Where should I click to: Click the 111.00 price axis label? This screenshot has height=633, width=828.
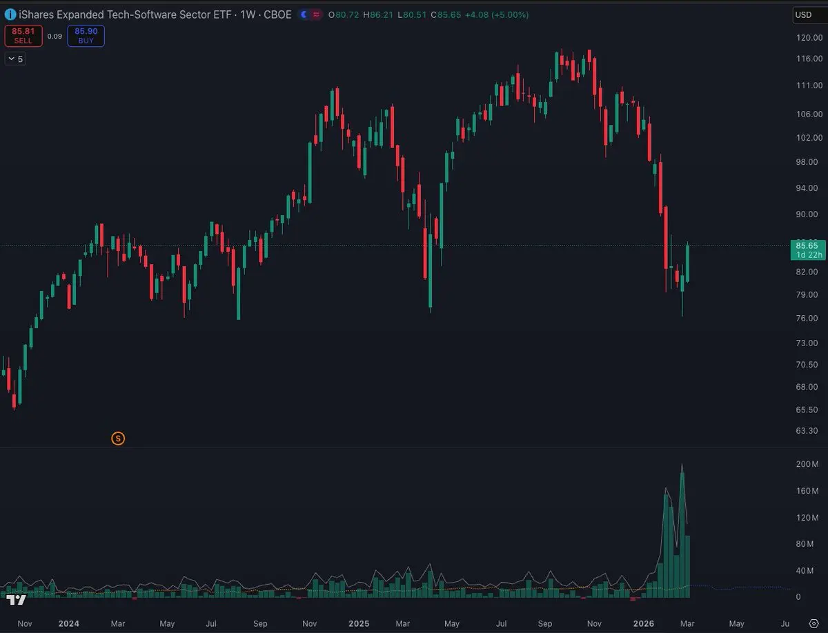click(x=808, y=86)
